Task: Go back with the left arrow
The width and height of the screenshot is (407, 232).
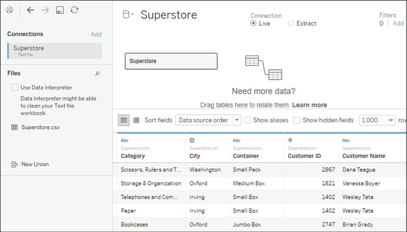Action: [30, 10]
